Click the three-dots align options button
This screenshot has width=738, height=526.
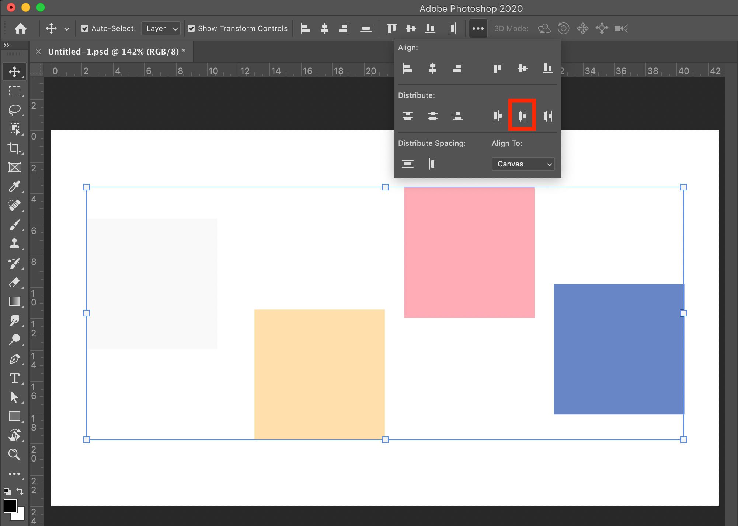tap(478, 28)
